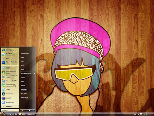This screenshot has height=116, width=154.
Task: Open Windows Ultimate Extras
Action: tap(10, 76)
